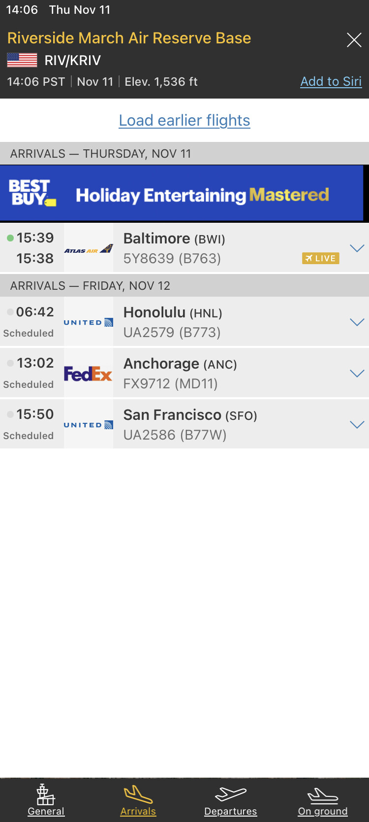
Task: Tap the Atlas Air airline logo
Action: [89, 249]
